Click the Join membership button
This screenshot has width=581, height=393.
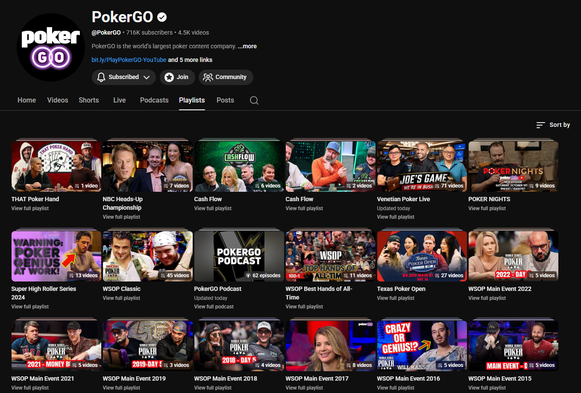tap(178, 77)
